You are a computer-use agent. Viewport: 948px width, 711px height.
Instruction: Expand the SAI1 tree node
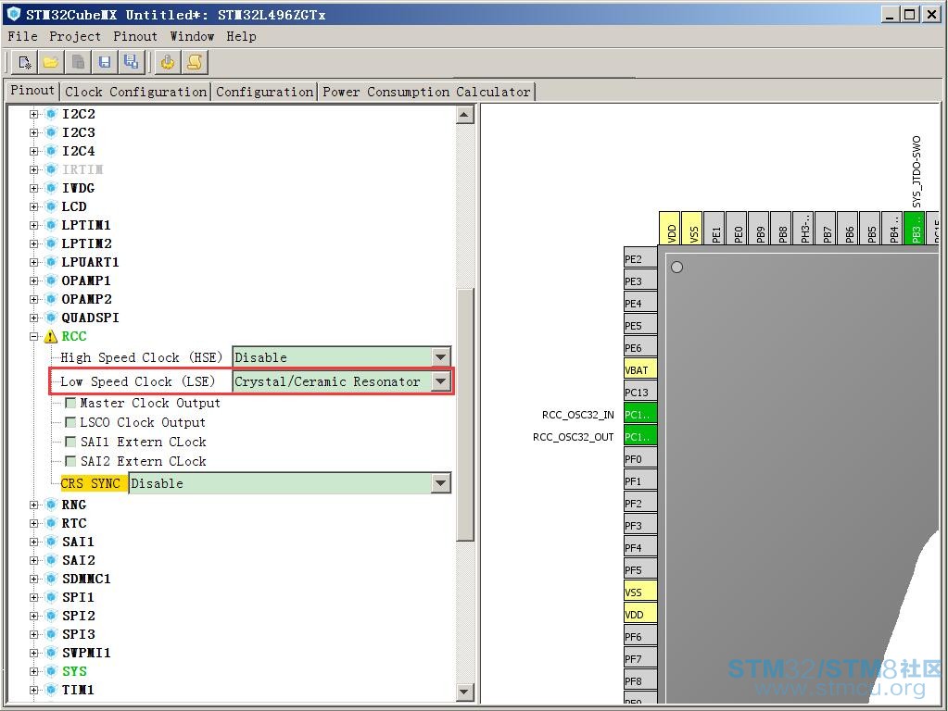(34, 542)
